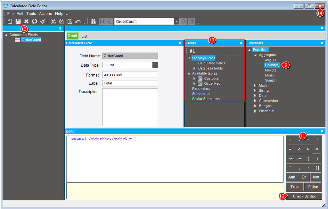Open the Data Type dropdown
Viewport: 328px width, 209px height.
pyautogui.click(x=155, y=65)
